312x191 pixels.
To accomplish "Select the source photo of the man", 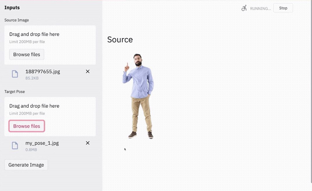I will point(138,96).
